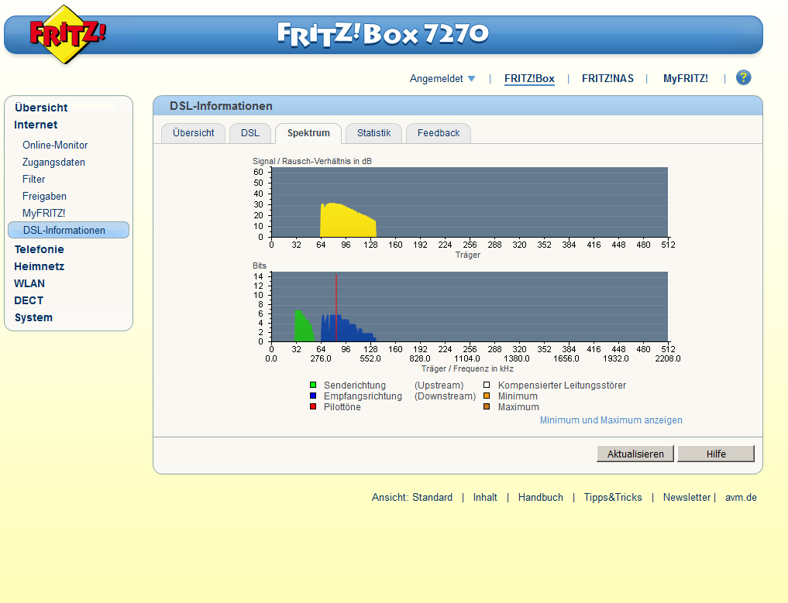The width and height of the screenshot is (788, 603).
Task: Switch to the Übersicht tab
Action: 194,134
